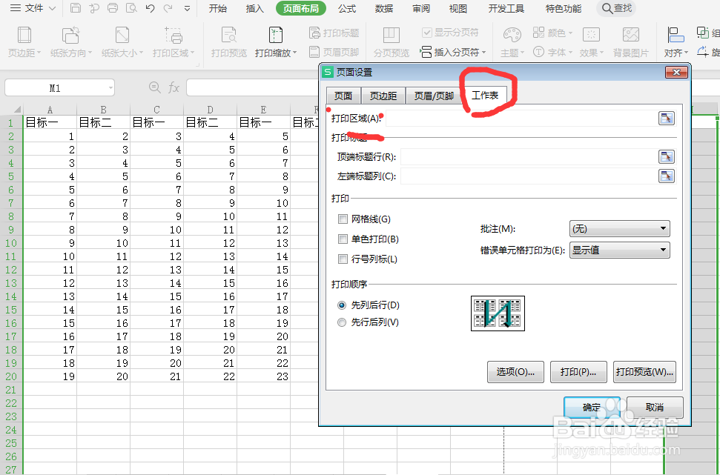The image size is (720, 475).
Task: Switch to 公式 ribbon tab
Action: point(347,8)
